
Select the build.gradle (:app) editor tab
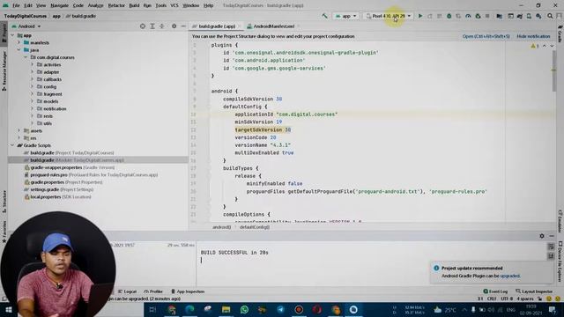tap(215, 26)
